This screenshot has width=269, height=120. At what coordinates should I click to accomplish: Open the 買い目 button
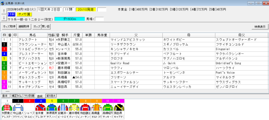[46, 27]
